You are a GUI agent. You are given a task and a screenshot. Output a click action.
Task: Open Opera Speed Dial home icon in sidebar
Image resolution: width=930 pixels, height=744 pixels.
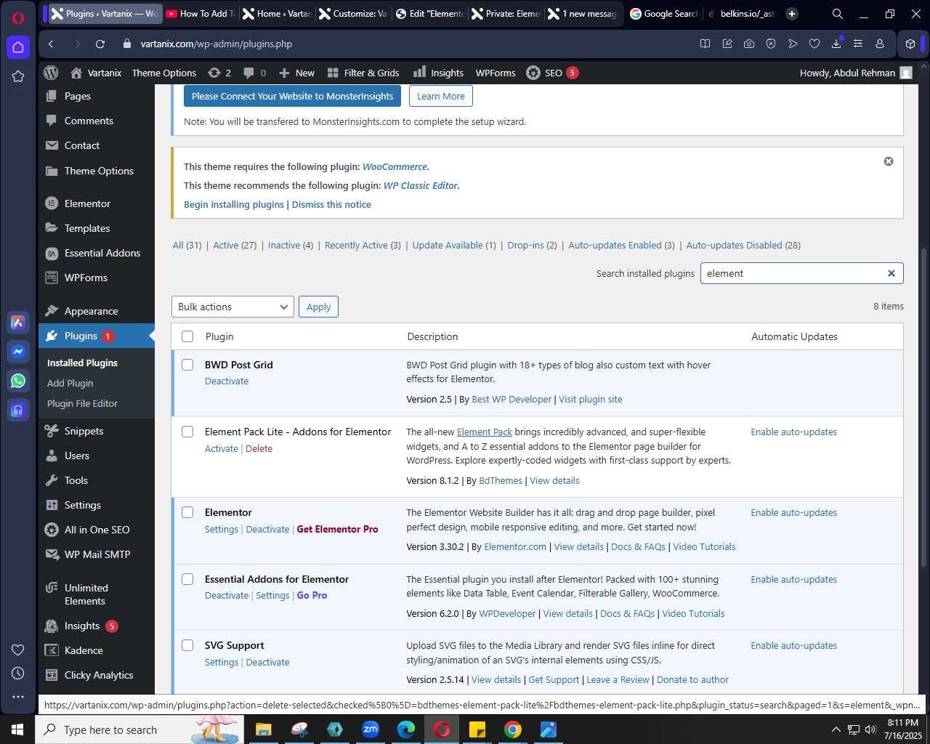point(18,47)
